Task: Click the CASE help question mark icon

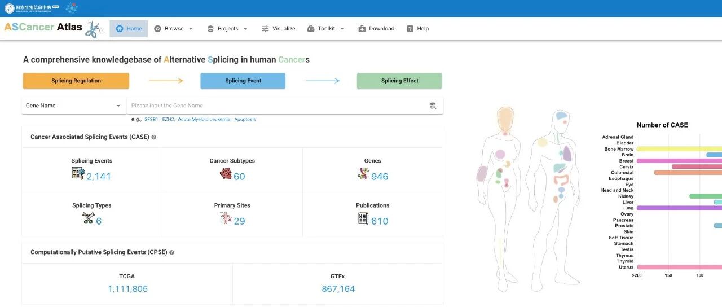Action: tap(154, 137)
